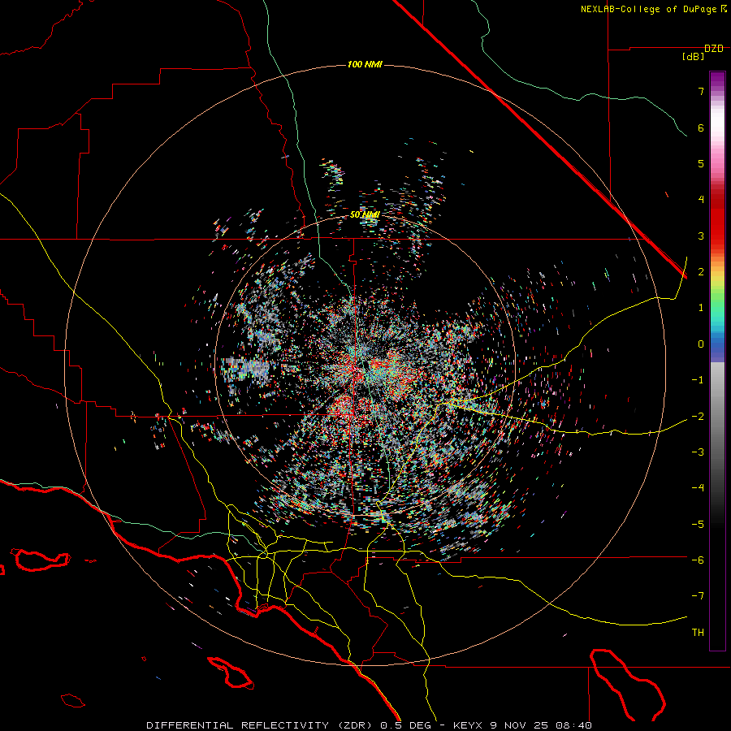Screen dimensions: 731x731
Task: Click the 7 value on color scale
Action: tap(701, 91)
